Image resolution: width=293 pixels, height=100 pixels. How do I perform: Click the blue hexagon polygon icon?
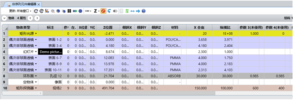pyautogui.click(x=80, y=11)
